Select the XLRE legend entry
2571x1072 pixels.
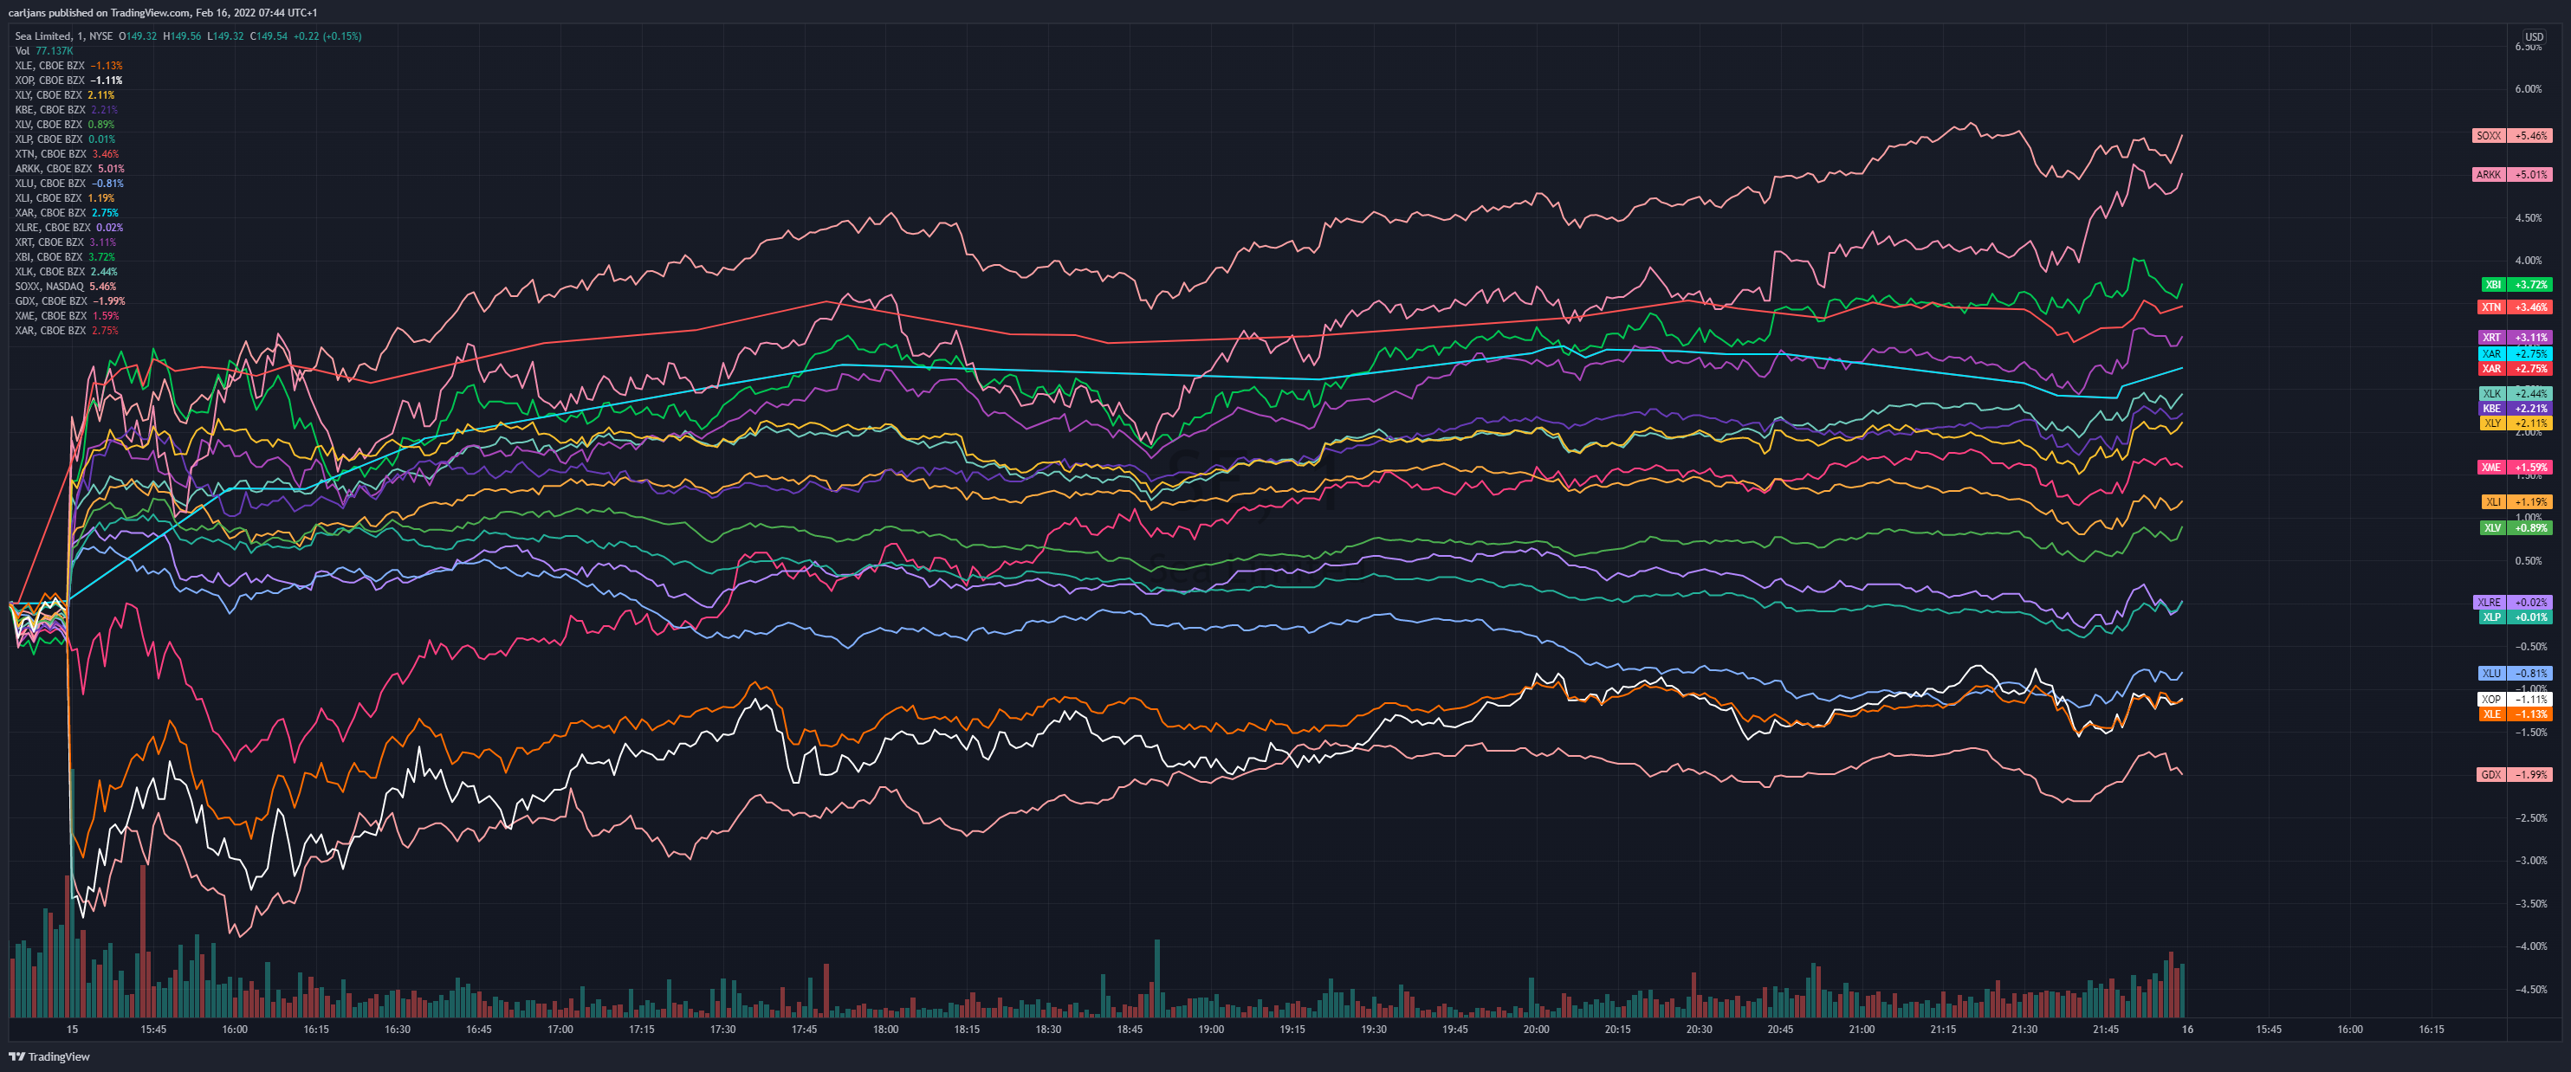[69, 228]
